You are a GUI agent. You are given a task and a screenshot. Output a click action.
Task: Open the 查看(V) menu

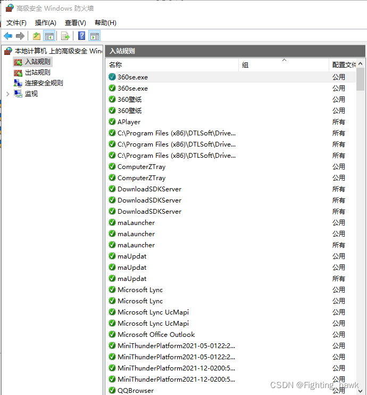coord(76,23)
